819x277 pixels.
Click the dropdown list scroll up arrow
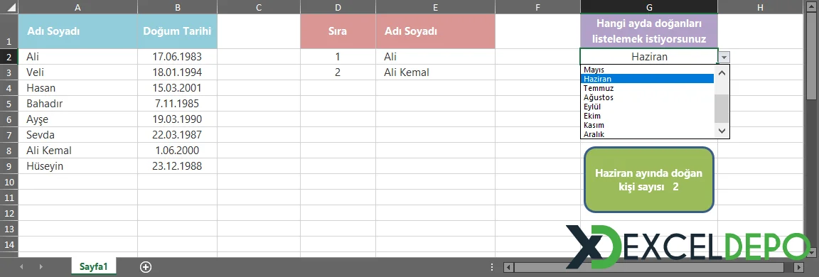[722, 72]
